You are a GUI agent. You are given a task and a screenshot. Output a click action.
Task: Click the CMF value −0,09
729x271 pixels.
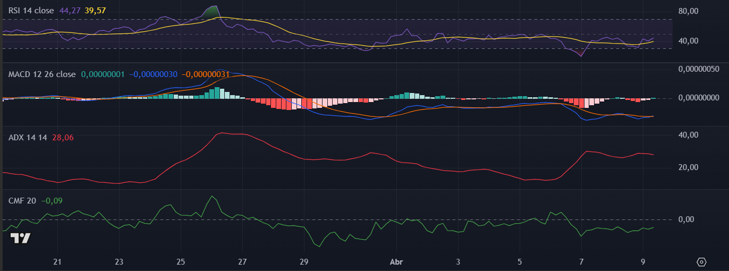(x=53, y=201)
